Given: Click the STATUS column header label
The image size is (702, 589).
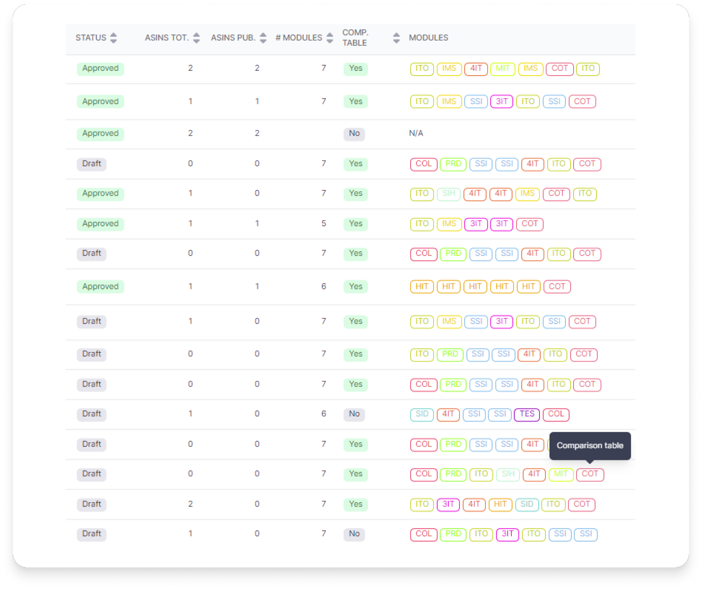Looking at the screenshot, I should coord(91,38).
